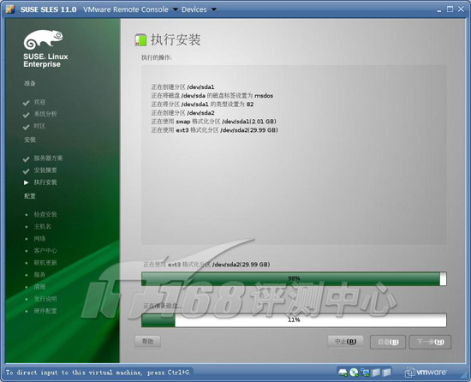Select the 服务 step in sidebar
Image resolution: width=471 pixels, height=382 pixels.
click(x=39, y=274)
